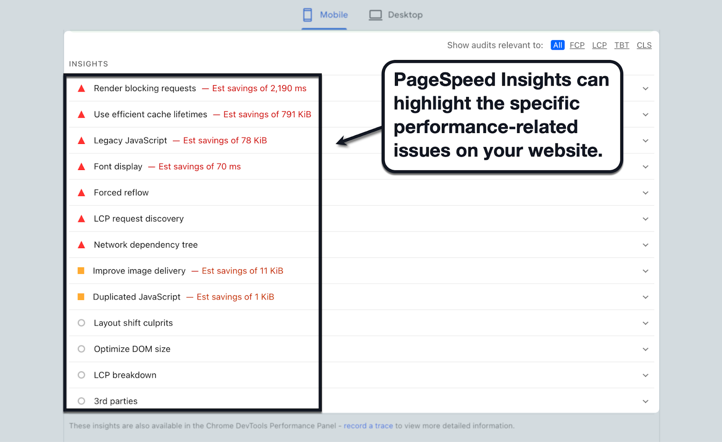Expand the LCP request discovery chevron
This screenshot has width=722, height=442.
(646, 219)
